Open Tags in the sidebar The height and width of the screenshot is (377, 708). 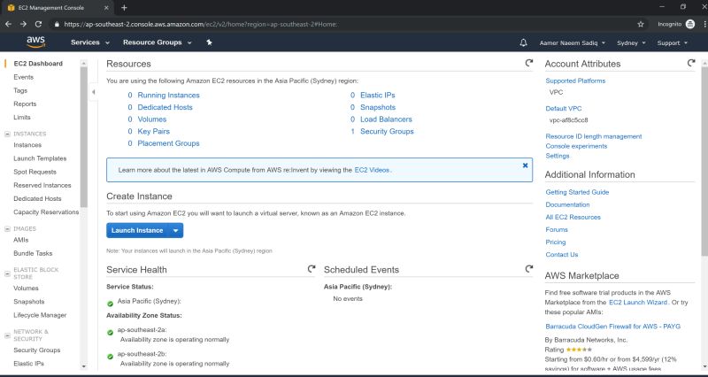(20, 90)
